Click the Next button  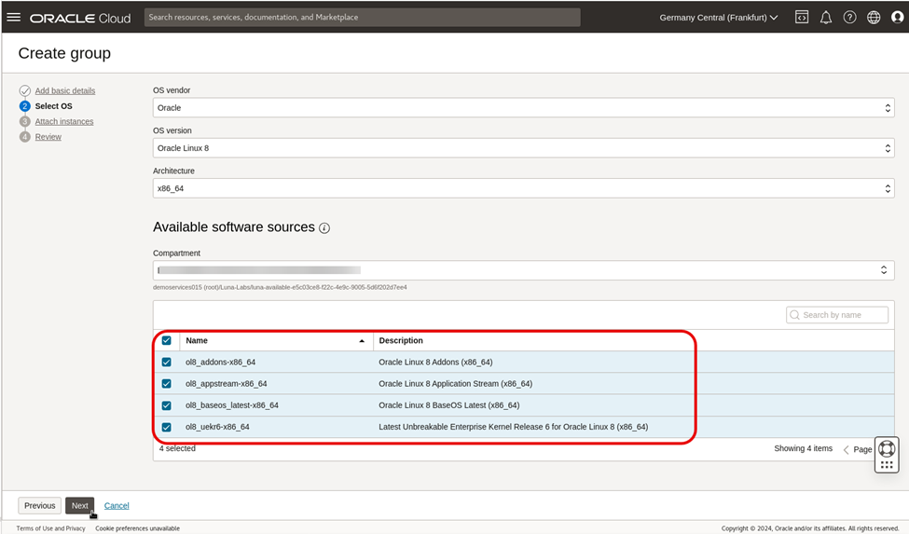coord(79,506)
